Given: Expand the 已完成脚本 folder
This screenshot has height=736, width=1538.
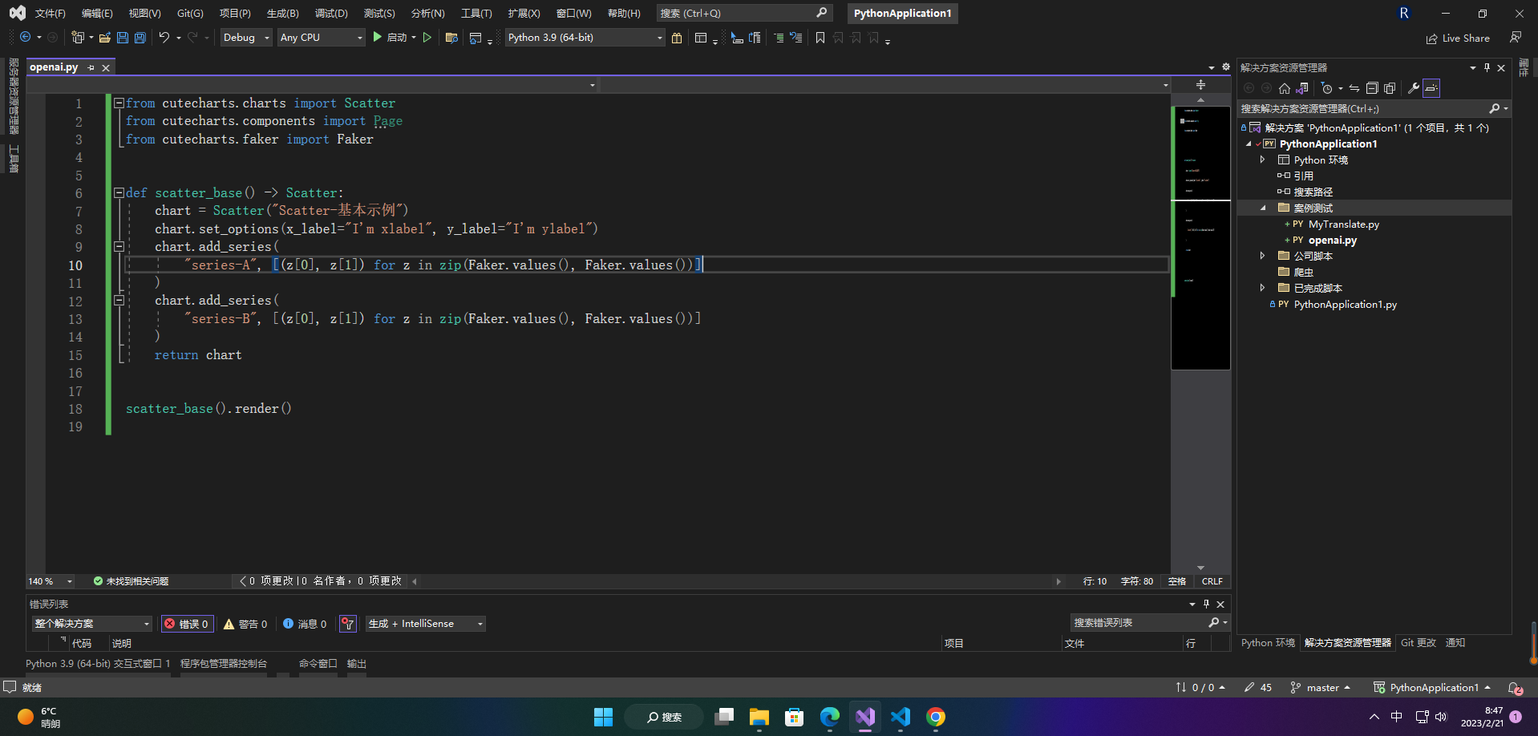Looking at the screenshot, I should tap(1263, 288).
